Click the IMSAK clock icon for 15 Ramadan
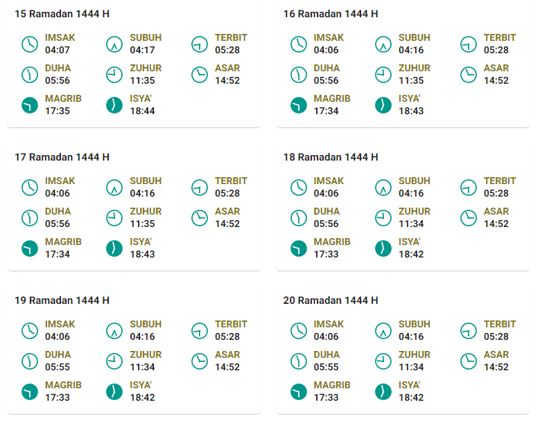Screen dimensions: 540x425 coord(30,44)
